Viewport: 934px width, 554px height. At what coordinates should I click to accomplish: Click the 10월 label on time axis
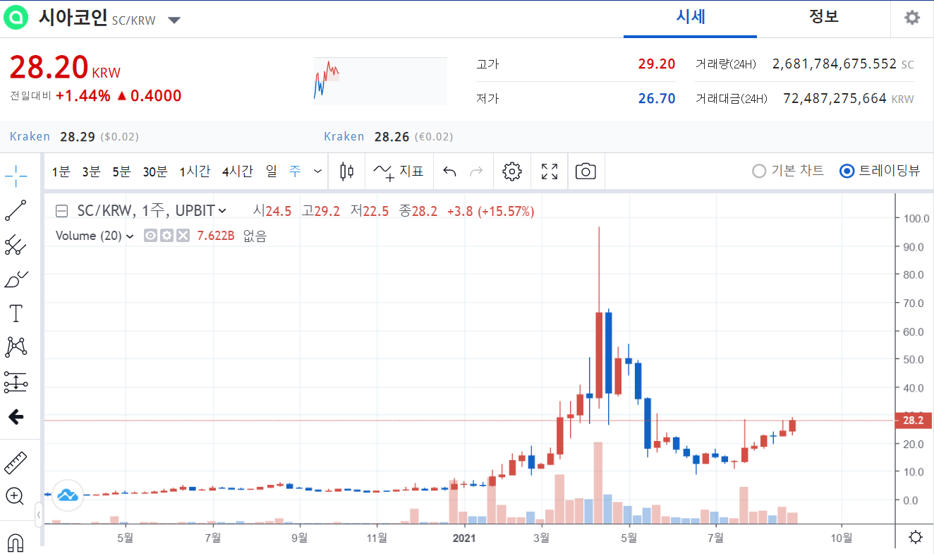pos(842,538)
